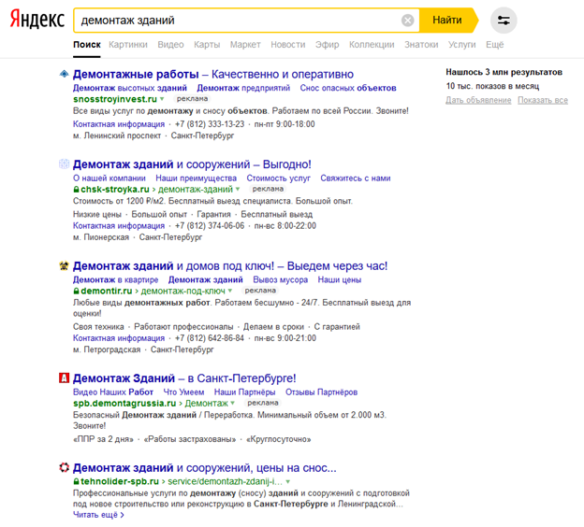Expand dropdown arrow after snosstroyinvest.ru
This screenshot has width=584, height=527.
(162, 99)
